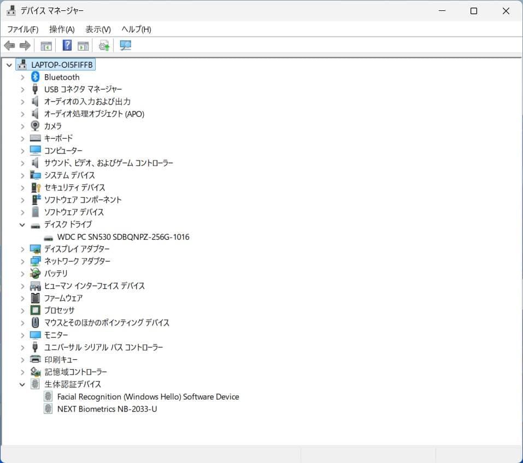Screen dimensions: 523x463
Task: Expand the バッテリ category chevron
Action: pyautogui.click(x=22, y=274)
